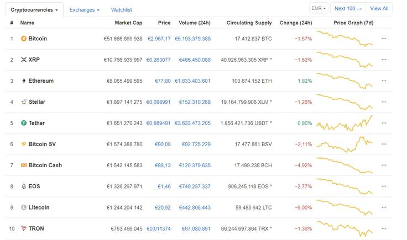Viewport: 407px width, 240px height.
Task: Expand the Cryptocurrencies dropdown tab
Action: pos(34,10)
